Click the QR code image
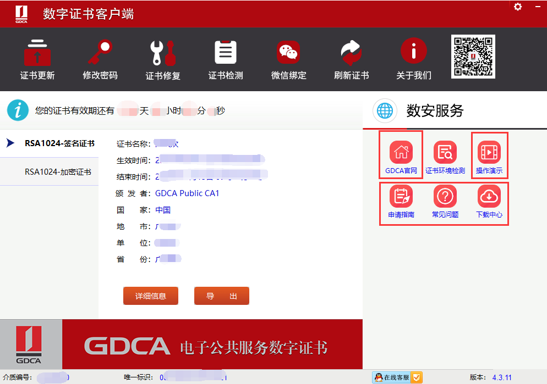 (x=473, y=57)
